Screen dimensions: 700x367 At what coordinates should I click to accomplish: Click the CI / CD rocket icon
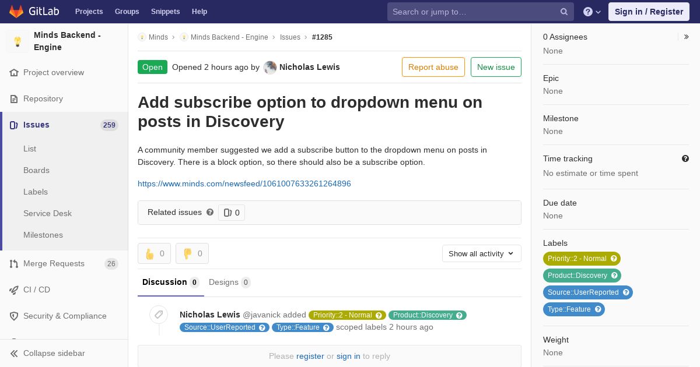[x=14, y=290]
